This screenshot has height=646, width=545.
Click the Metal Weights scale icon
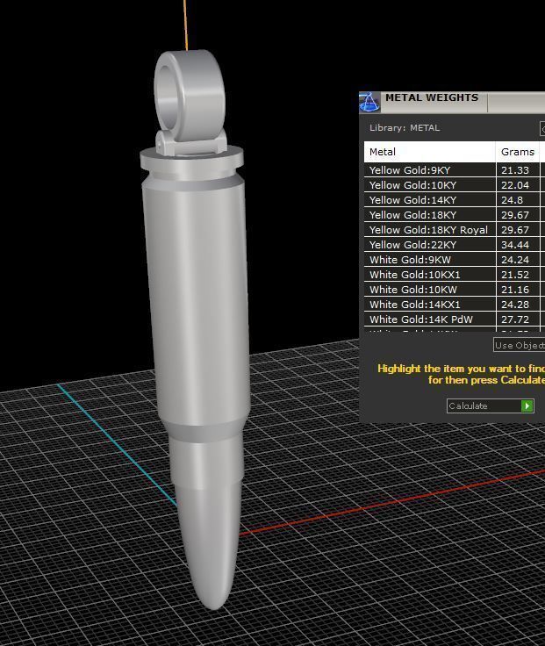point(369,103)
